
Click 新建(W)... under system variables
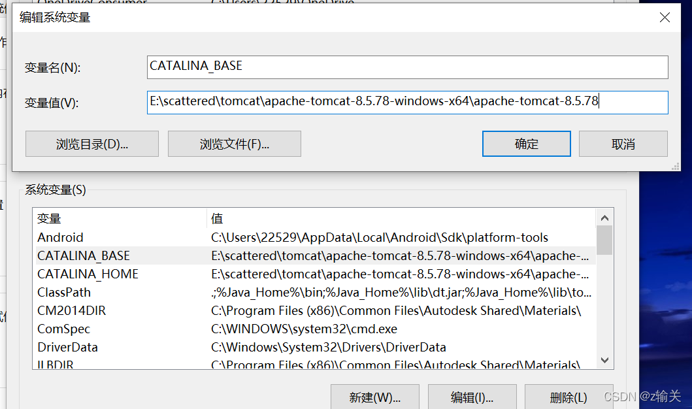(374, 397)
